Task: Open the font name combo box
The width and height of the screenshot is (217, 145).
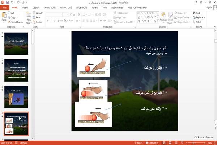Action: (x=54, y=14)
